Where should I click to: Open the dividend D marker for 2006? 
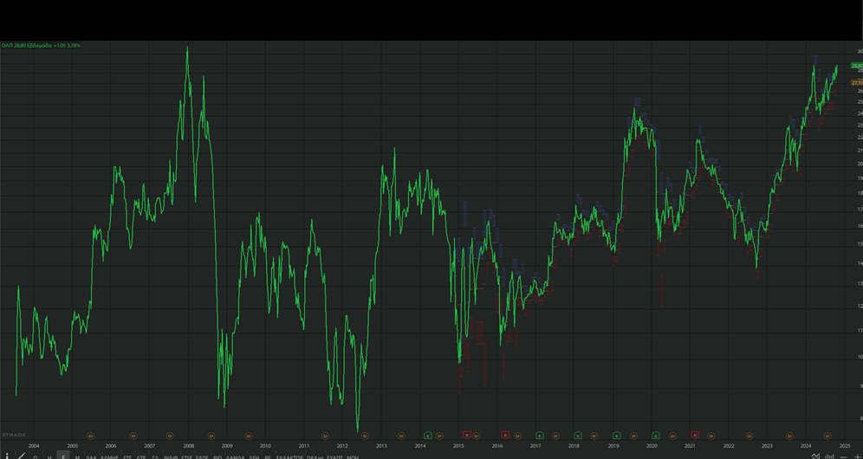[133, 436]
